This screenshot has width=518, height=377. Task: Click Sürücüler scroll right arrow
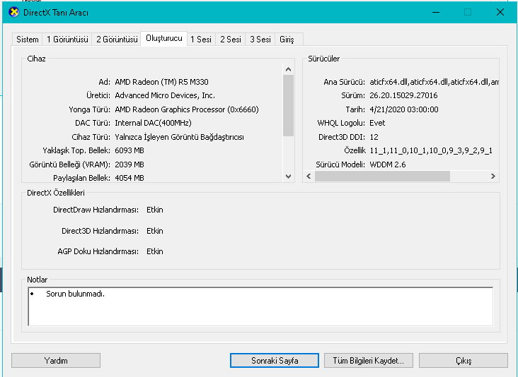coord(493,176)
